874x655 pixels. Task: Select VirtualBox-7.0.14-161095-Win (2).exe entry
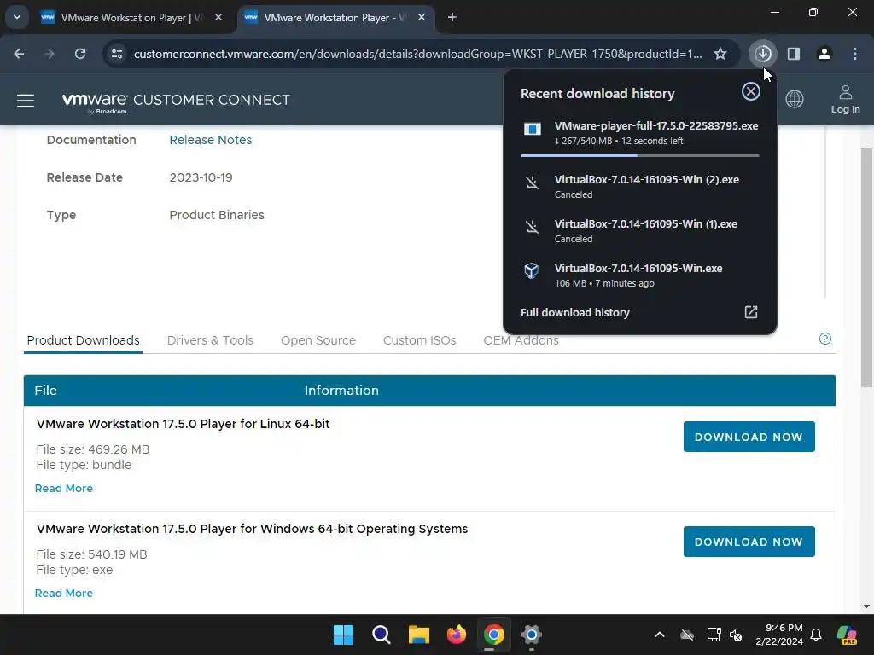(x=640, y=186)
